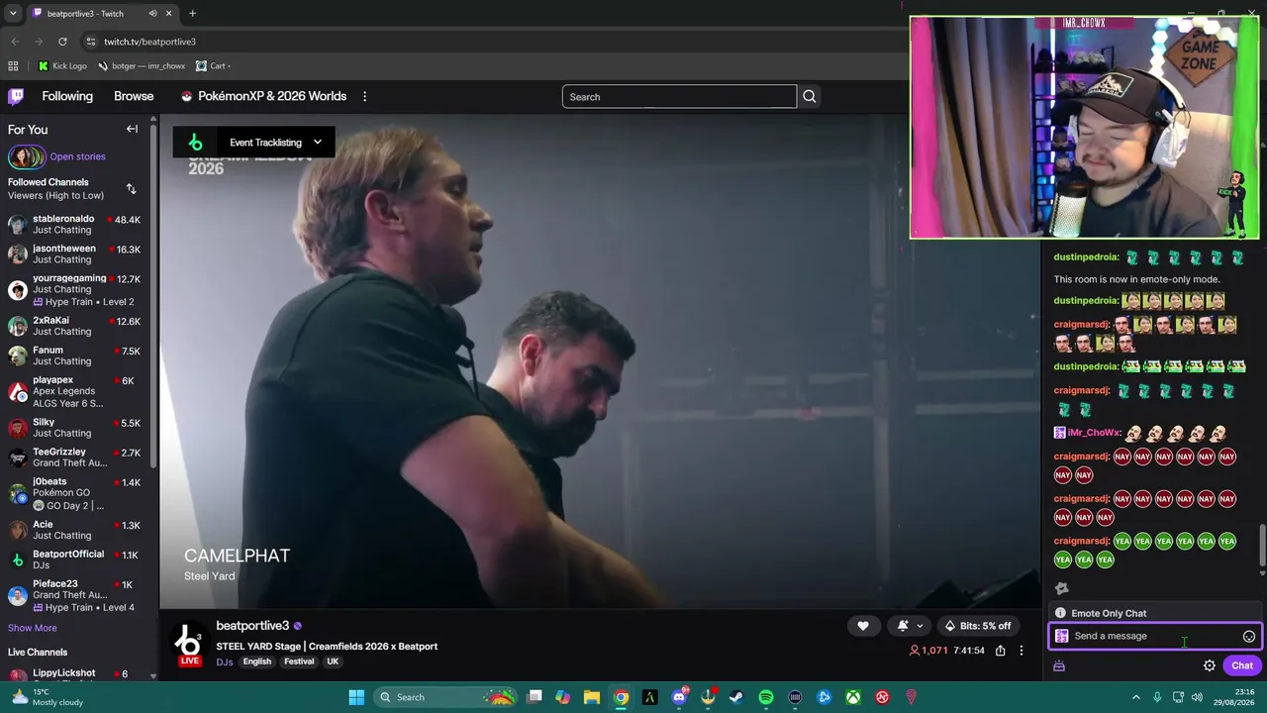This screenshot has width=1267, height=713.
Task: Open the Bits: 5% off offer
Action: 978,626
